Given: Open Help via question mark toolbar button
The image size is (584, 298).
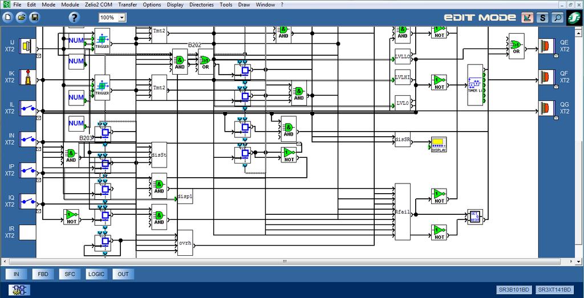Looking at the screenshot, I should point(75,18).
